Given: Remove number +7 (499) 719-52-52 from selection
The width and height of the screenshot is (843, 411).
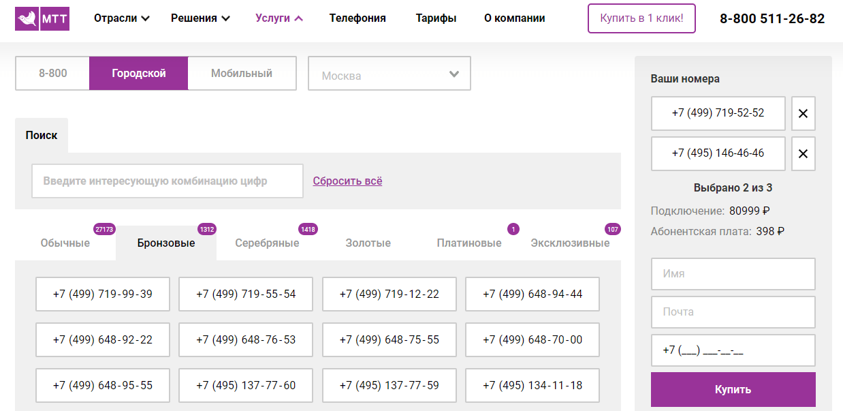Looking at the screenshot, I should 803,113.
